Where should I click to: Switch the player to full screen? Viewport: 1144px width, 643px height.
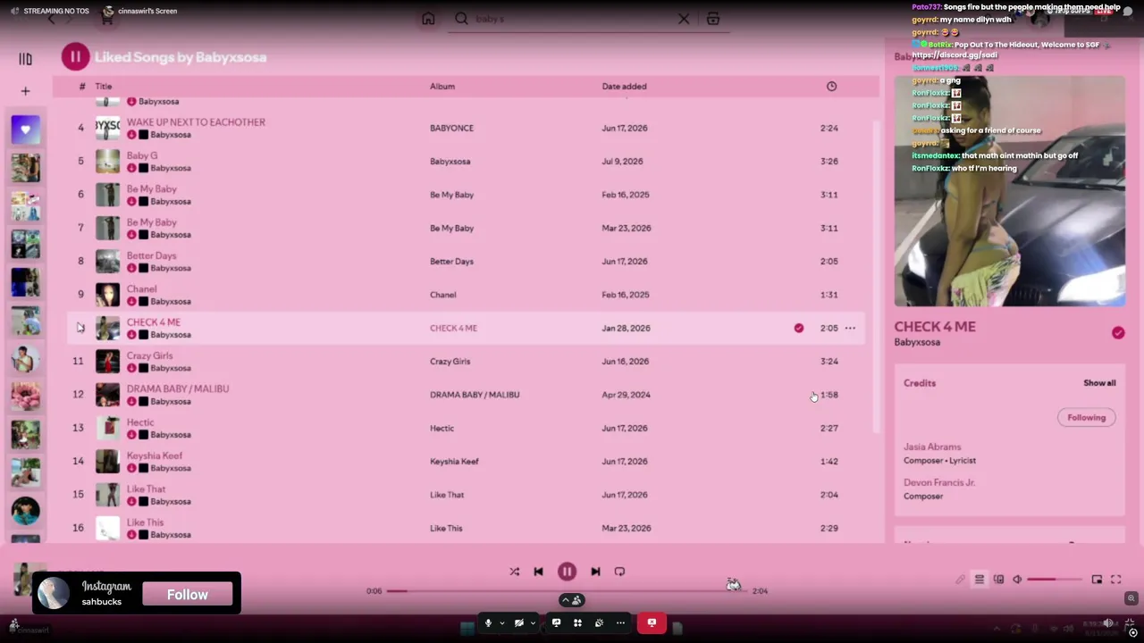pos(1115,580)
